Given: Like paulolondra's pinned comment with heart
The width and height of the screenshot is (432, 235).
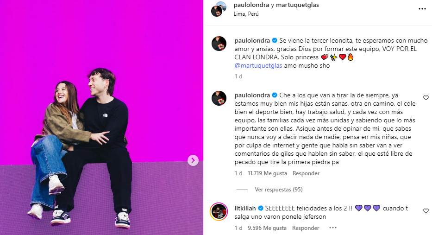Looking at the screenshot, I should tap(426, 98).
